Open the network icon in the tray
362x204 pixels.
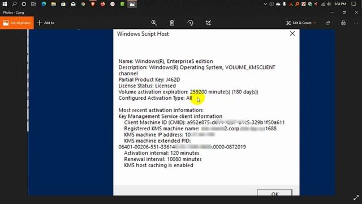click(x=323, y=4)
